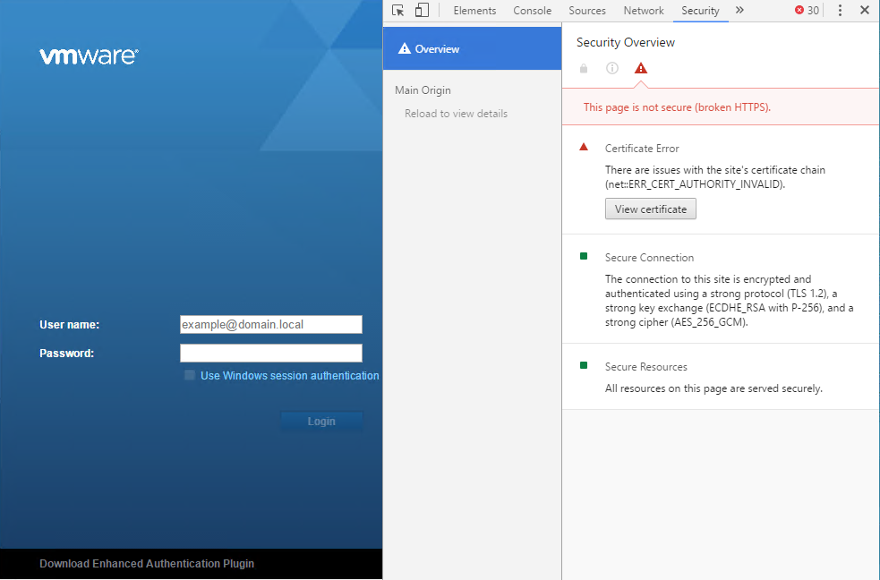Click the lock icon in Security Overview

point(583,67)
